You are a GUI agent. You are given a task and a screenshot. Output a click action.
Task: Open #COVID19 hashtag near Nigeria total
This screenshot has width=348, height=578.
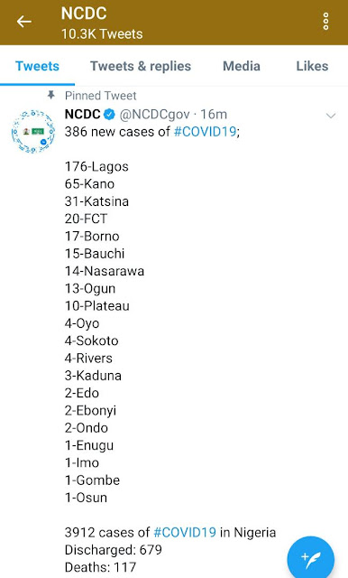(x=185, y=532)
